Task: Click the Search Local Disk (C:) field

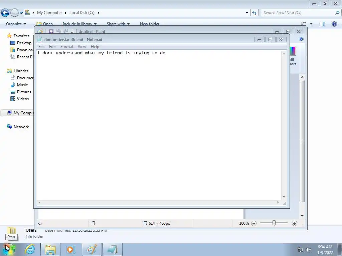Action: 298,13
